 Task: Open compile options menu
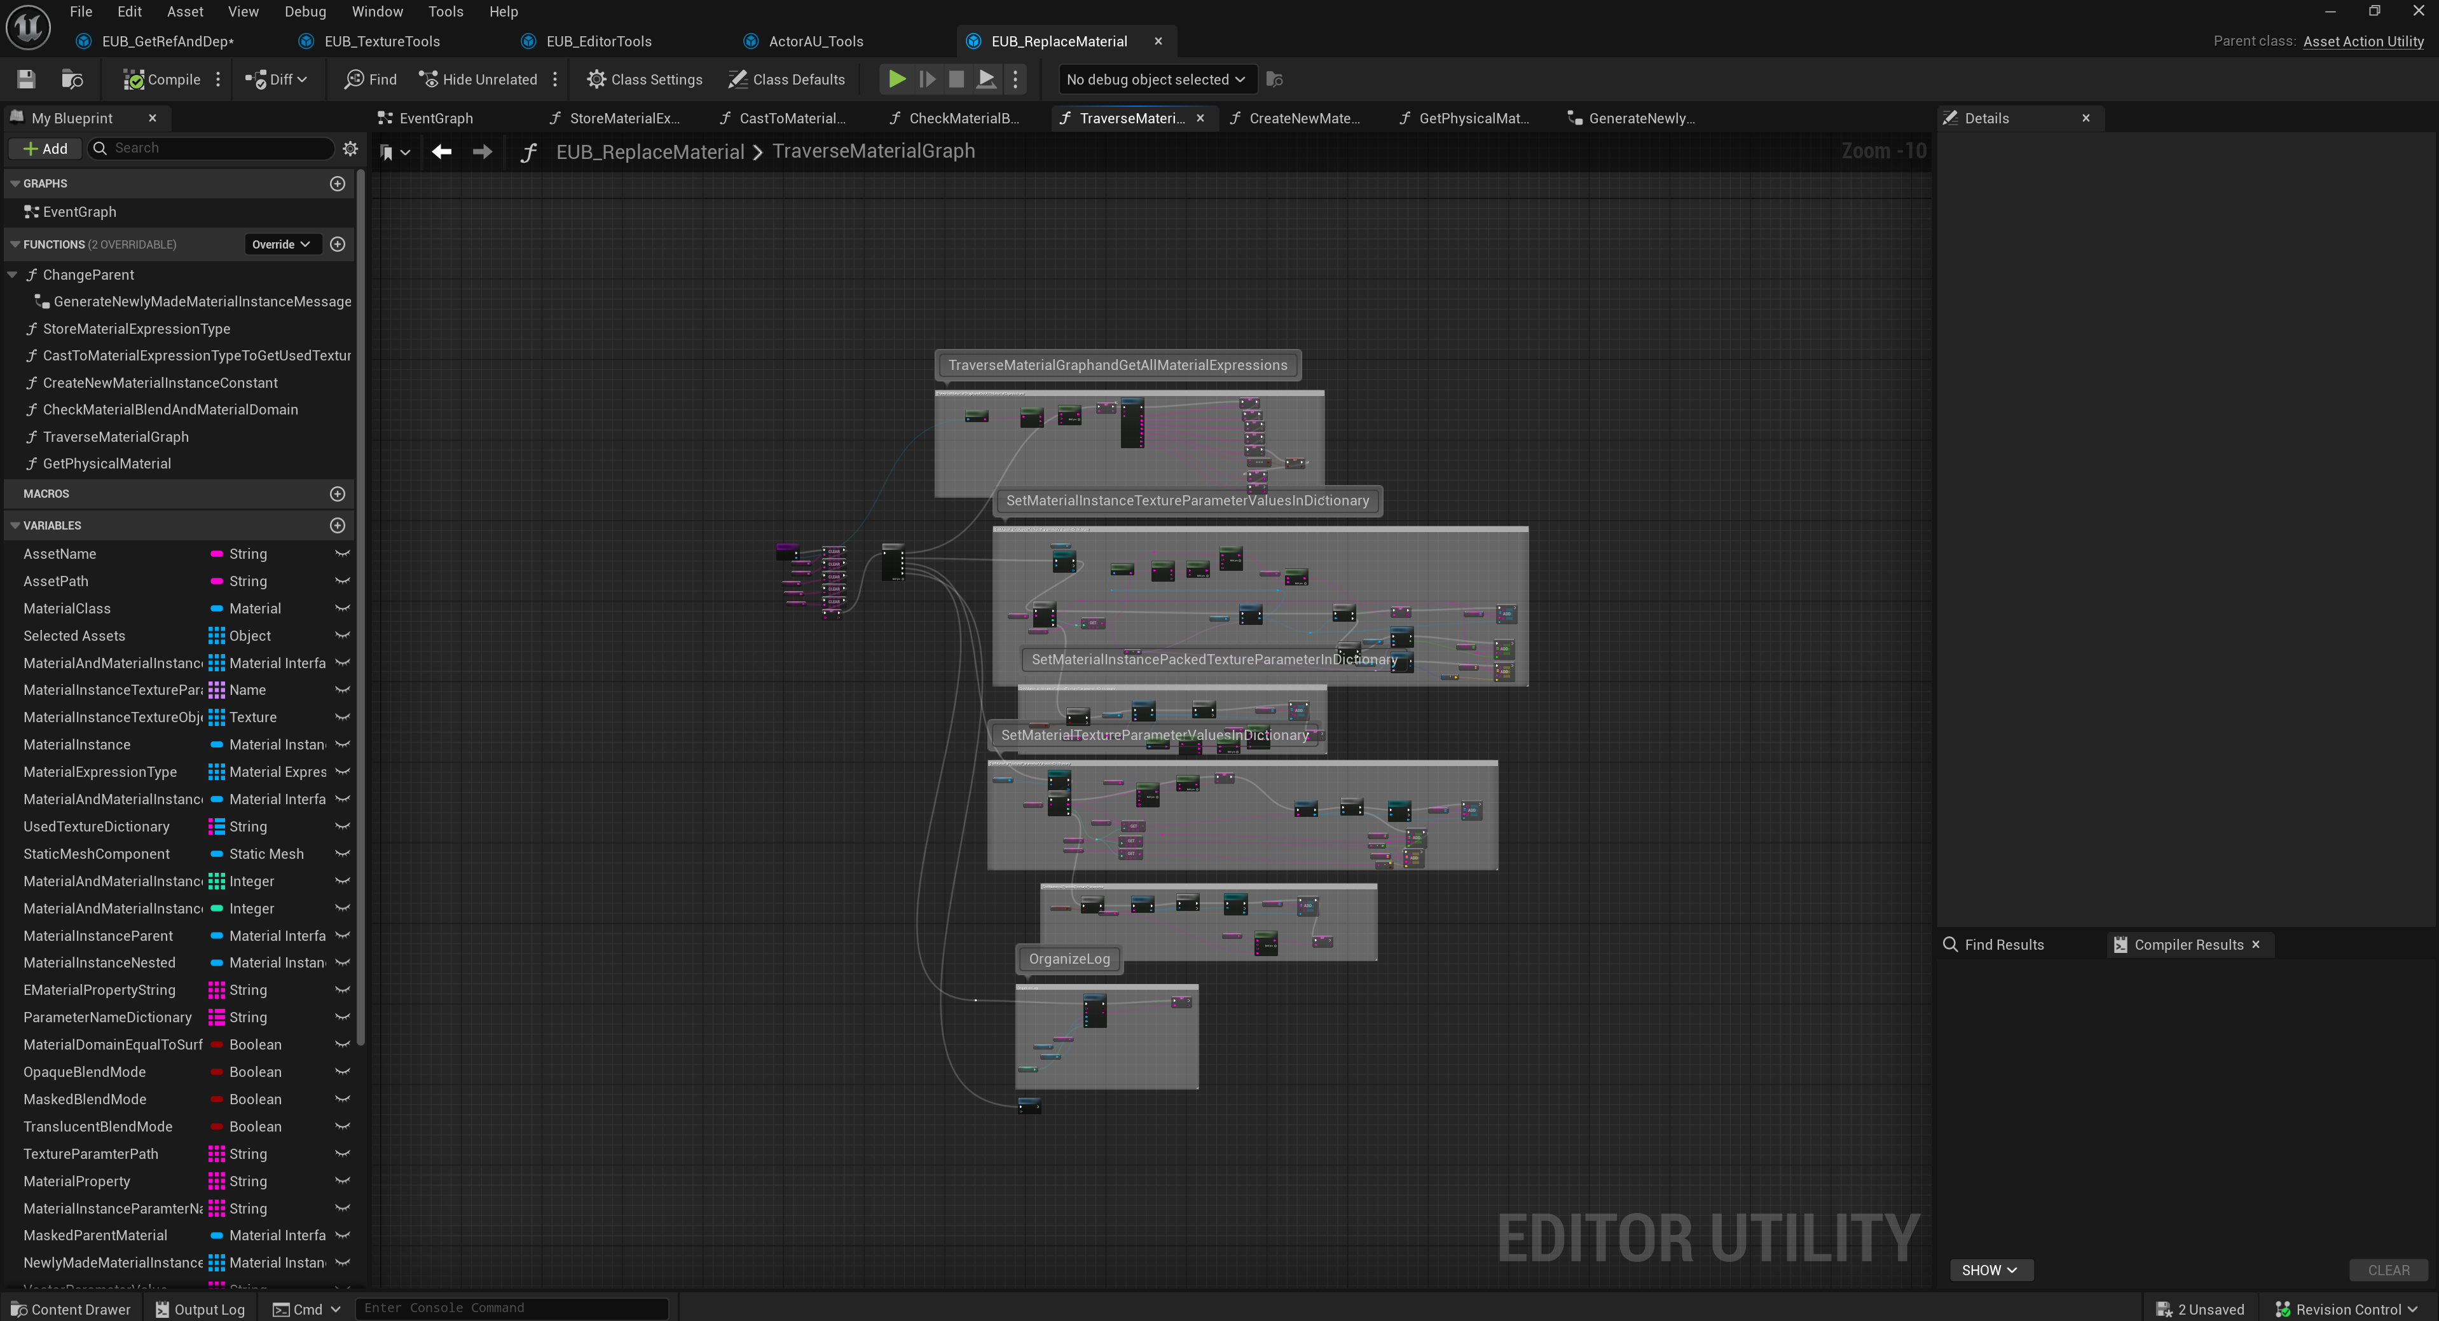pyautogui.click(x=217, y=79)
